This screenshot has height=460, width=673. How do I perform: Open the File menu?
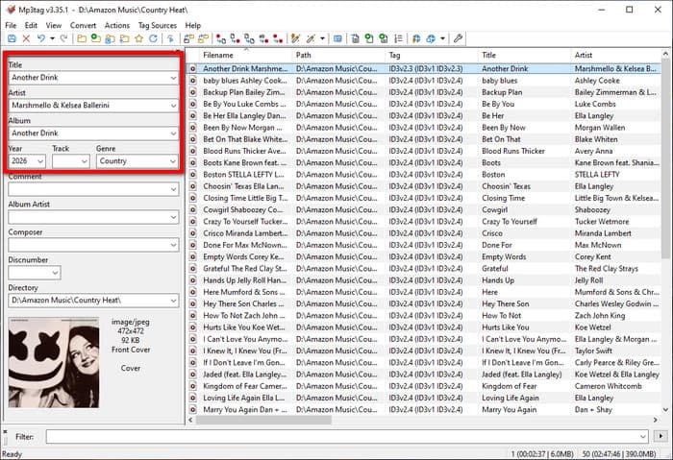11,25
